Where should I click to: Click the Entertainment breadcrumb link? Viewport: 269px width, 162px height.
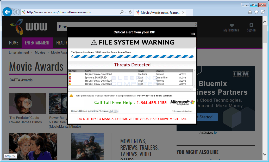(x=19, y=53)
